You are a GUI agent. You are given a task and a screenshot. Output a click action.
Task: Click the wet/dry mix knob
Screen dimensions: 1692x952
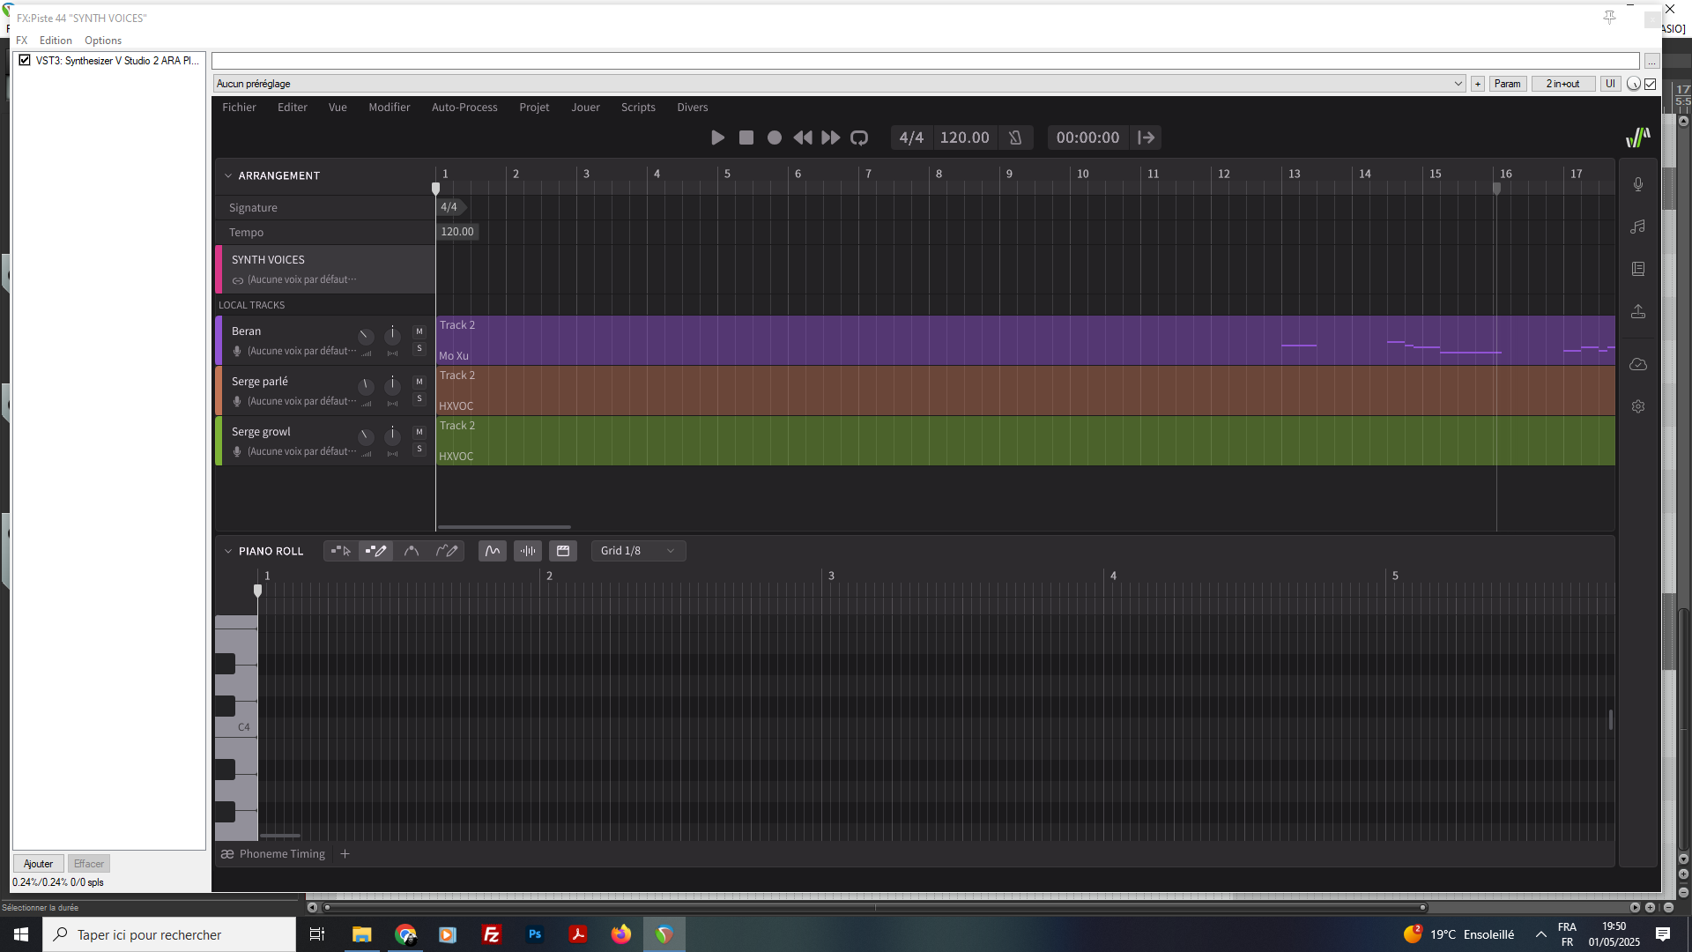point(1634,84)
